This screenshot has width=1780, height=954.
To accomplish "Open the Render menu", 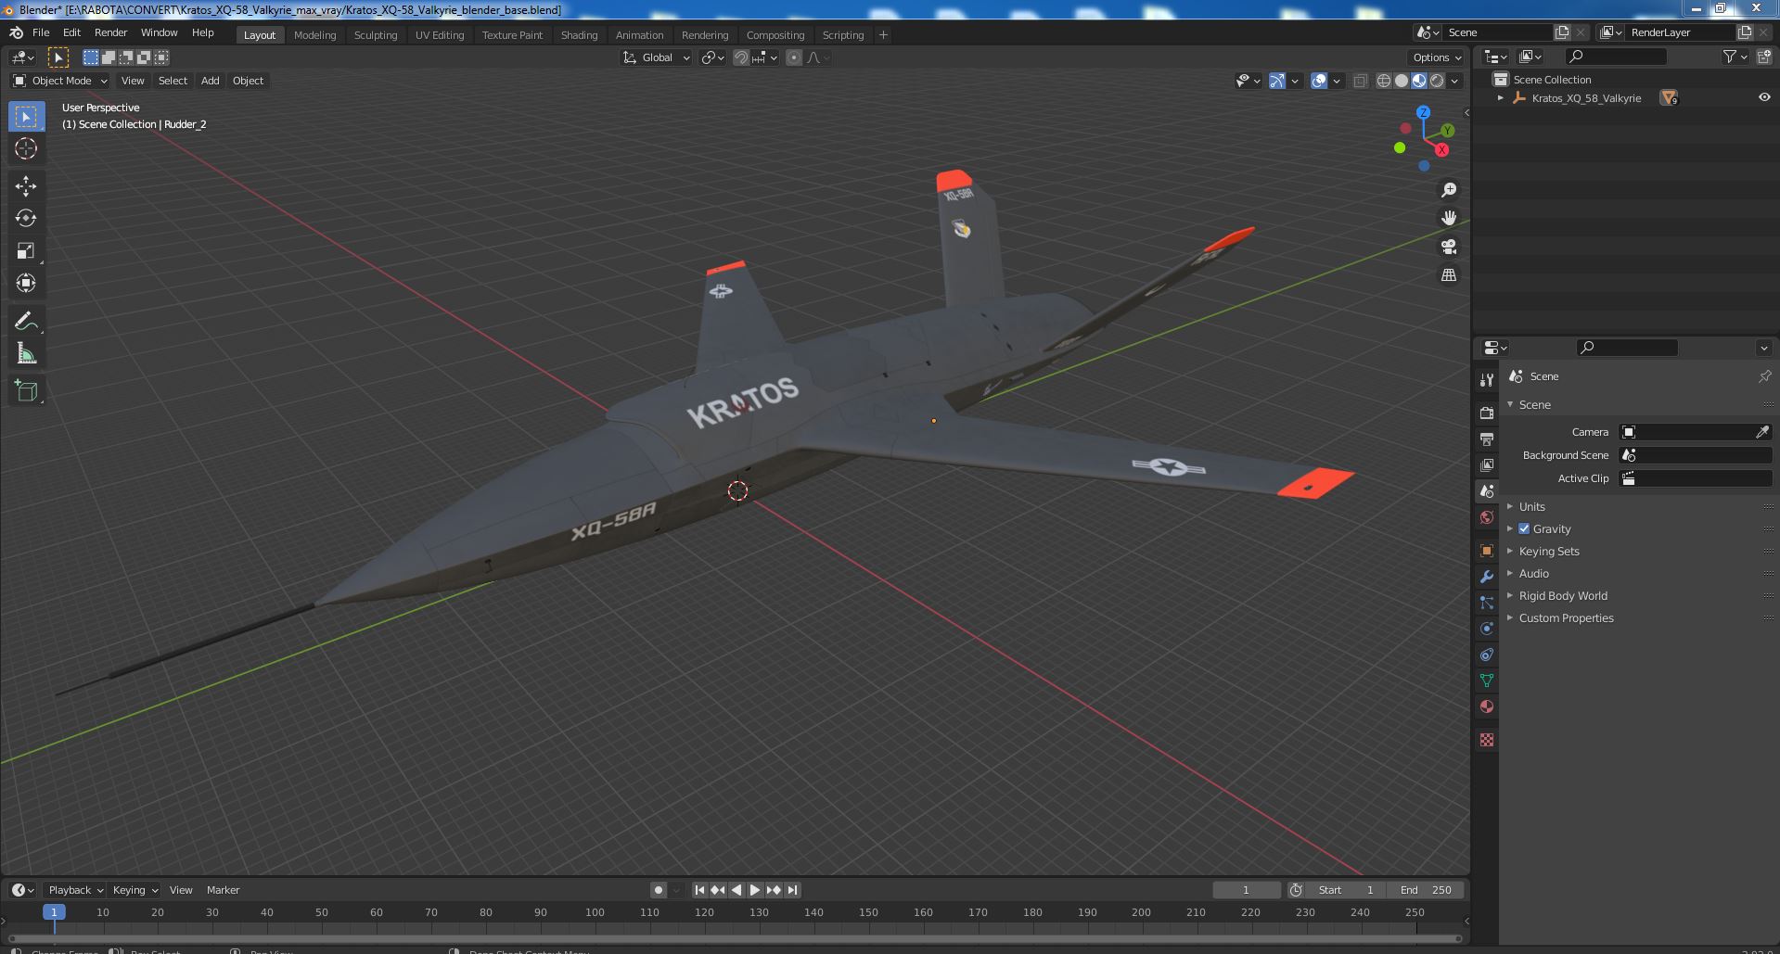I will click(x=110, y=32).
